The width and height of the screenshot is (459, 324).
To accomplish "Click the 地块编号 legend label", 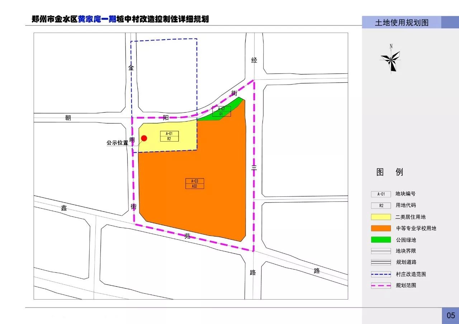I will click(x=406, y=194).
